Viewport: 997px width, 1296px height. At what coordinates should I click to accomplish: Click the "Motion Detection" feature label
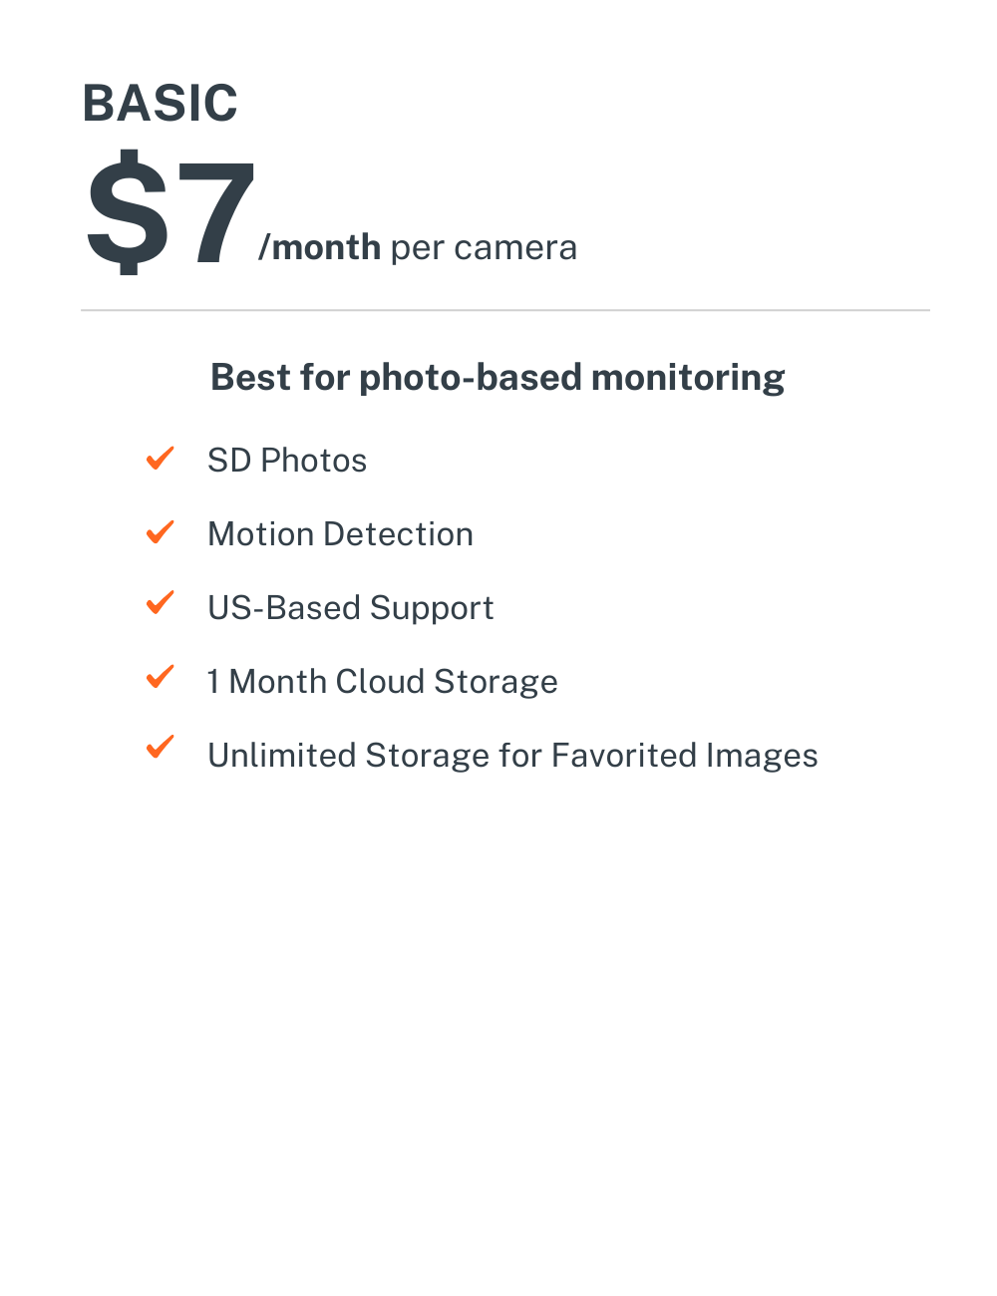click(x=340, y=534)
